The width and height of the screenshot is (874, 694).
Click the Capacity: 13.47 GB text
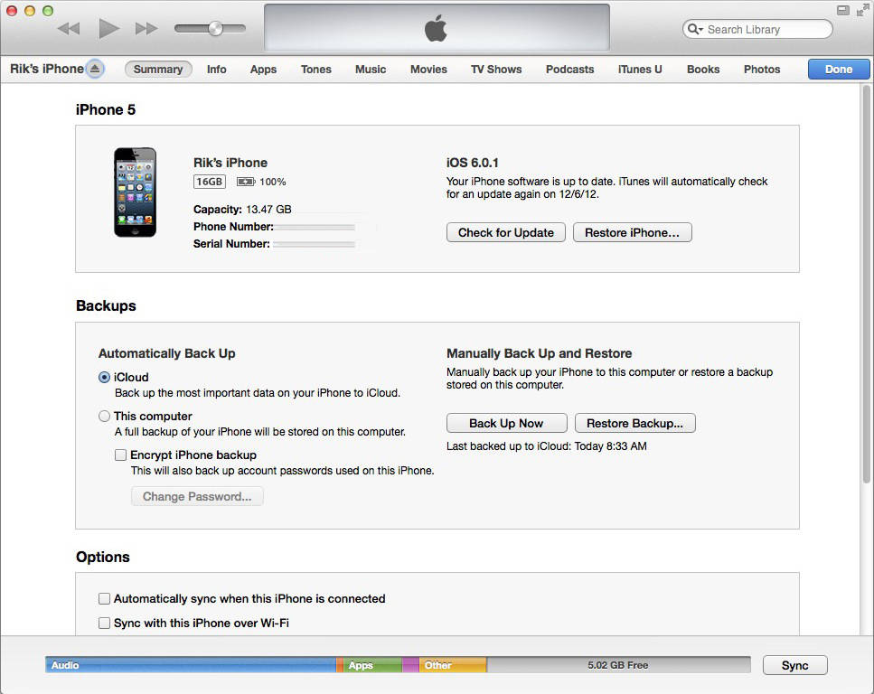pyautogui.click(x=242, y=210)
